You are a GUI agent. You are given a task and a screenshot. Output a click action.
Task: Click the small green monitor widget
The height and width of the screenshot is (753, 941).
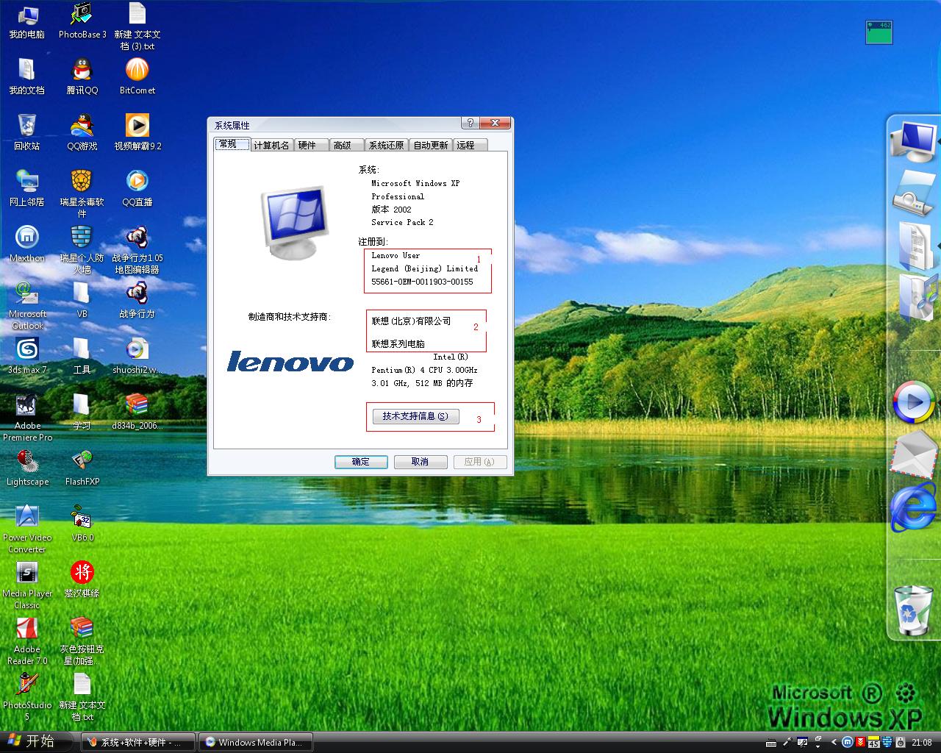tap(879, 32)
